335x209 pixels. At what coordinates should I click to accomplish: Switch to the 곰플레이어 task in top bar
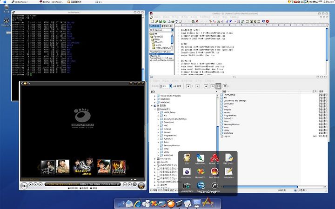pyautogui.click(x=74, y=2)
